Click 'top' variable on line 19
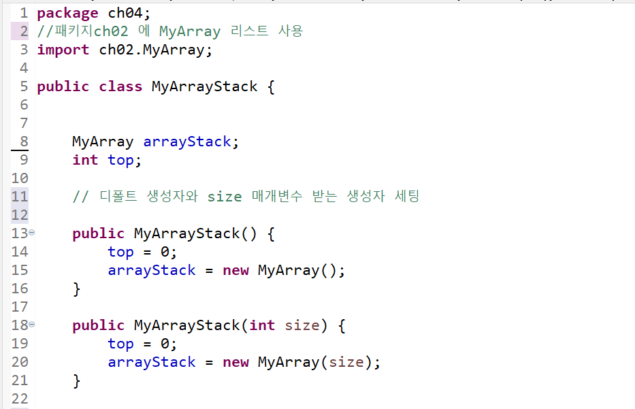635x409 pixels. 120,344
